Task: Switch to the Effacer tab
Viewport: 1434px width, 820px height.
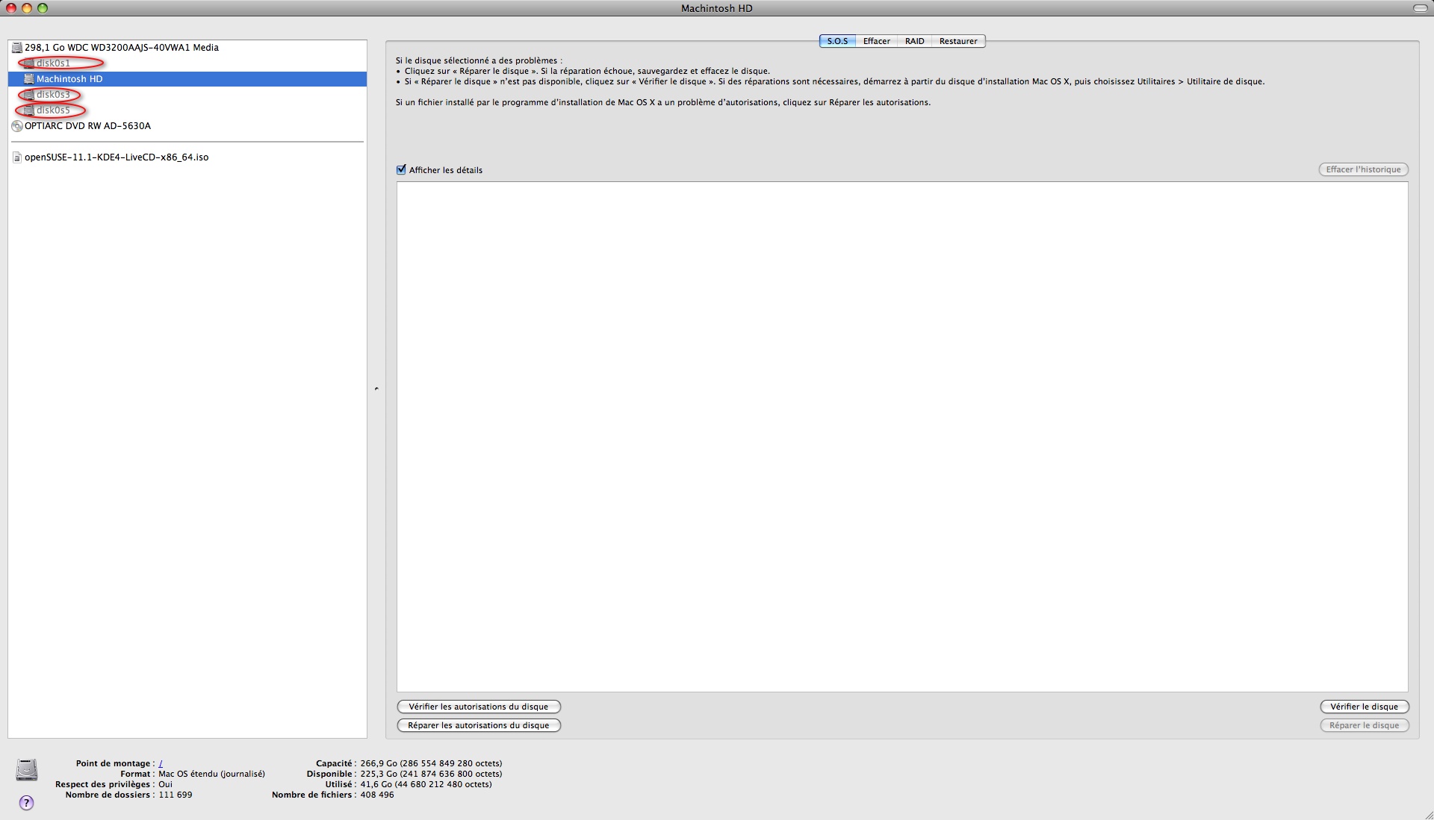Action: 876,41
